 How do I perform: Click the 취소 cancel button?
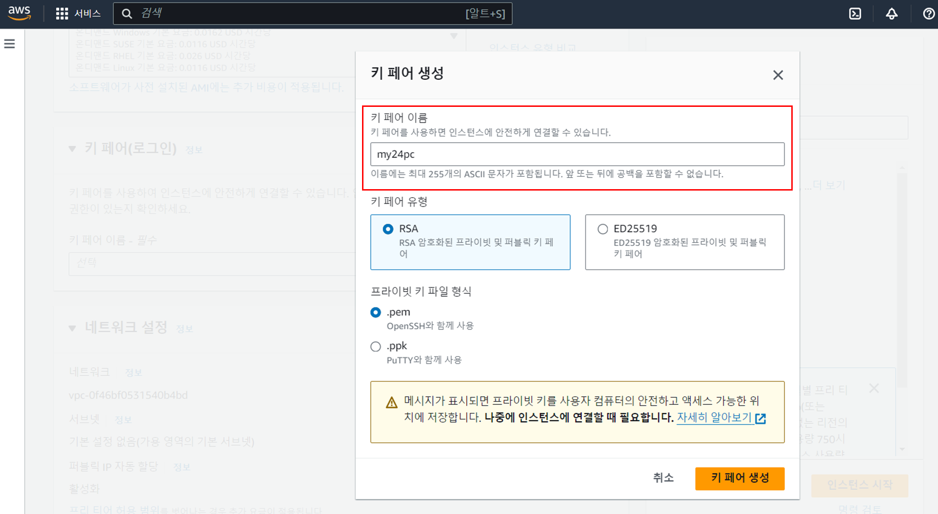coord(663,478)
